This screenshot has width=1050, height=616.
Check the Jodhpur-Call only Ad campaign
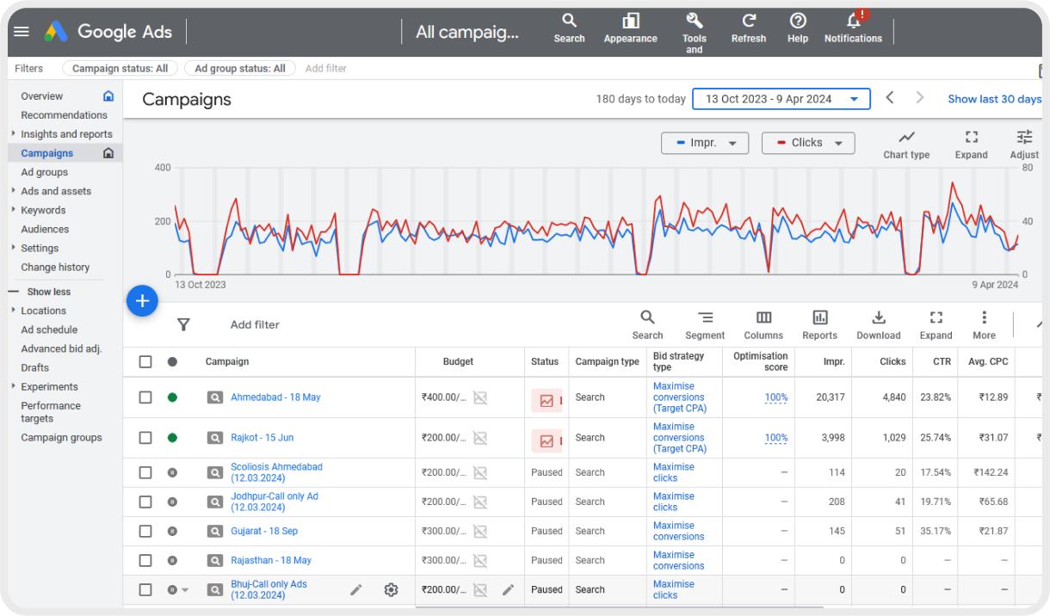click(145, 502)
